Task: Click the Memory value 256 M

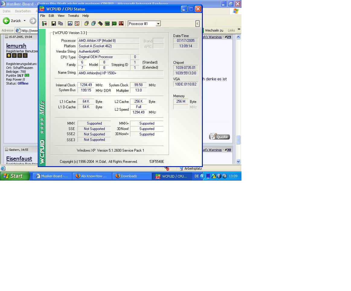Action: click(x=181, y=101)
